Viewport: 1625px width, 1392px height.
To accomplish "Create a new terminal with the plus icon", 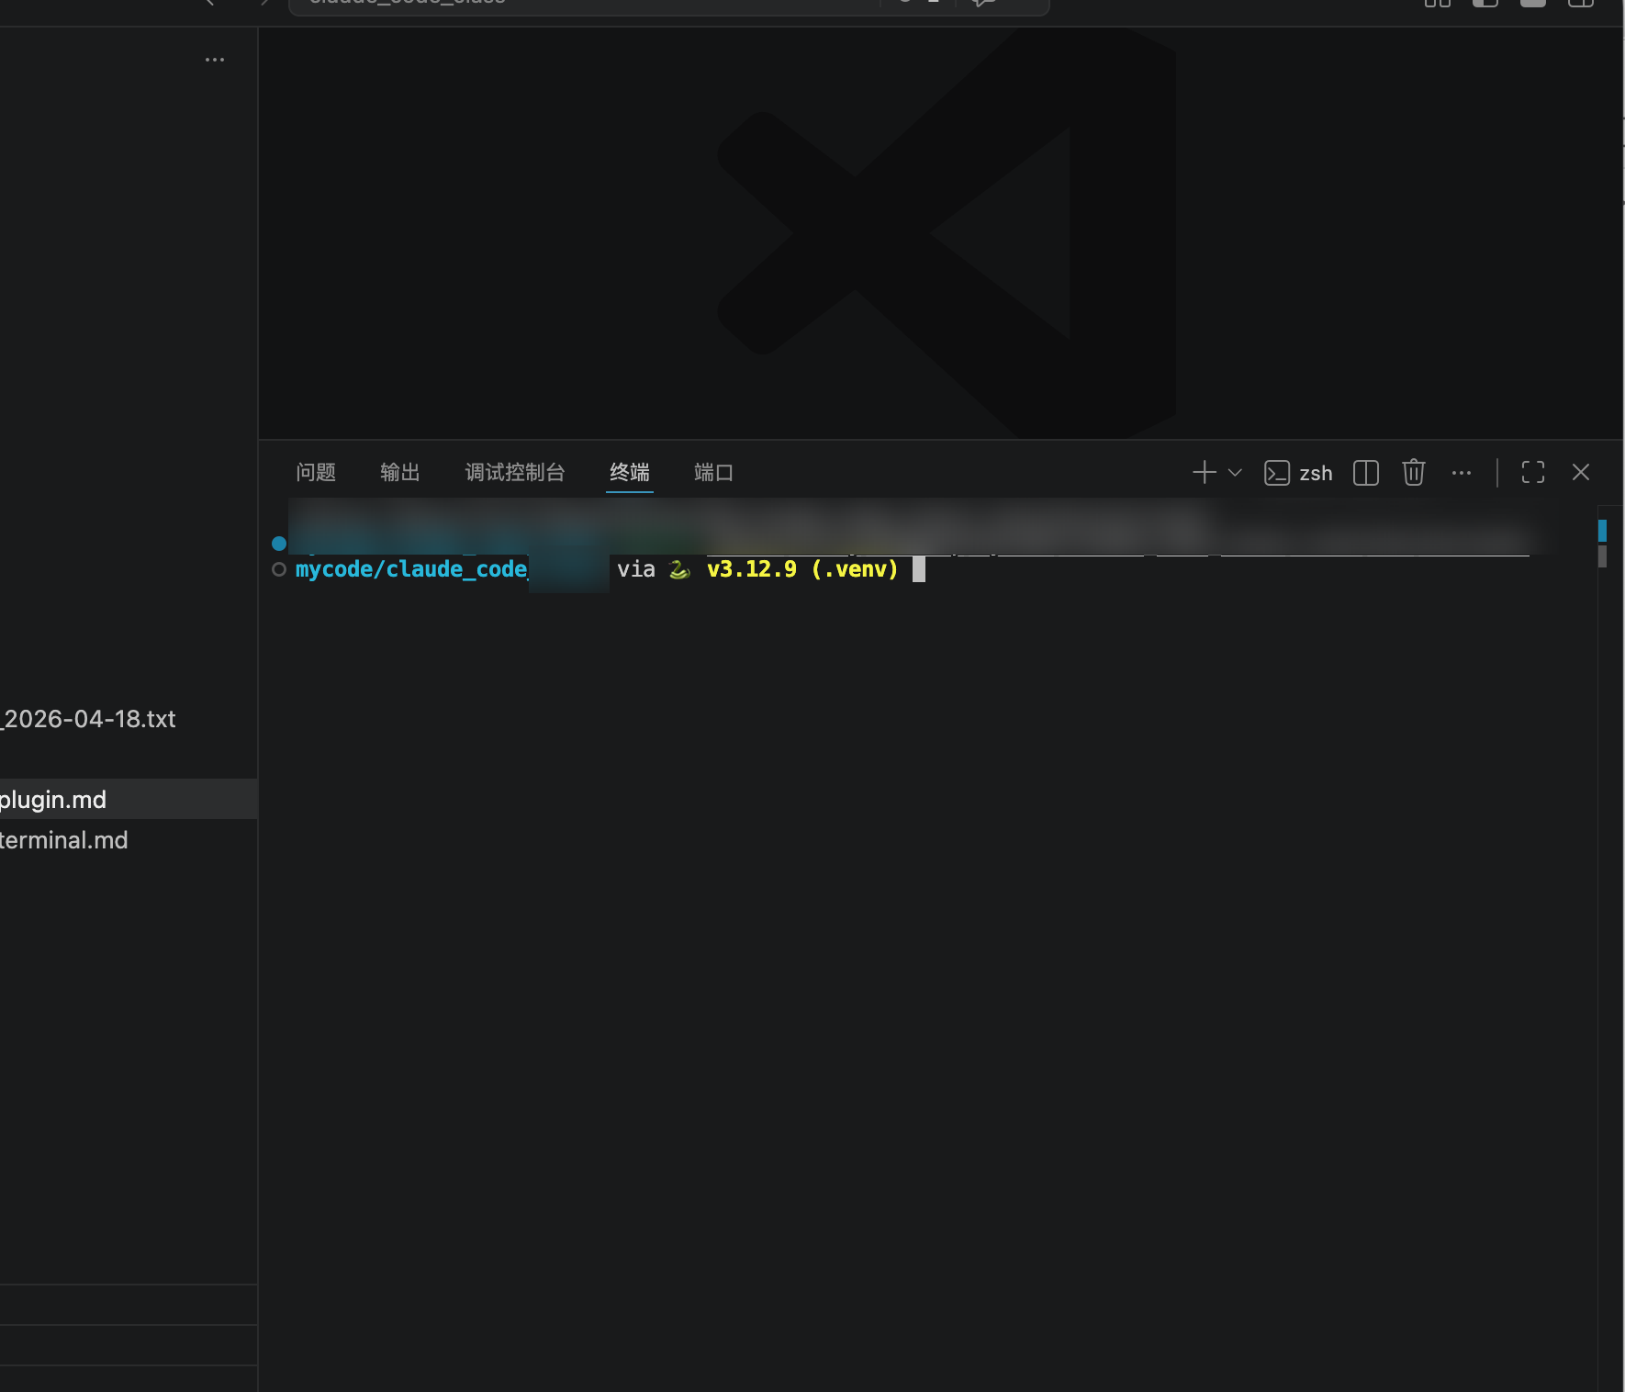I will 1205,472.
